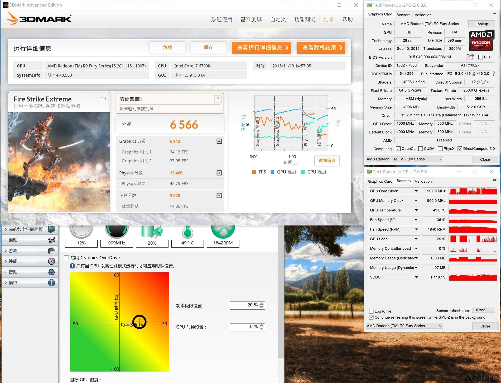Open the 帮助 tab in 3DMark
501x383 pixels.
tap(347, 19)
